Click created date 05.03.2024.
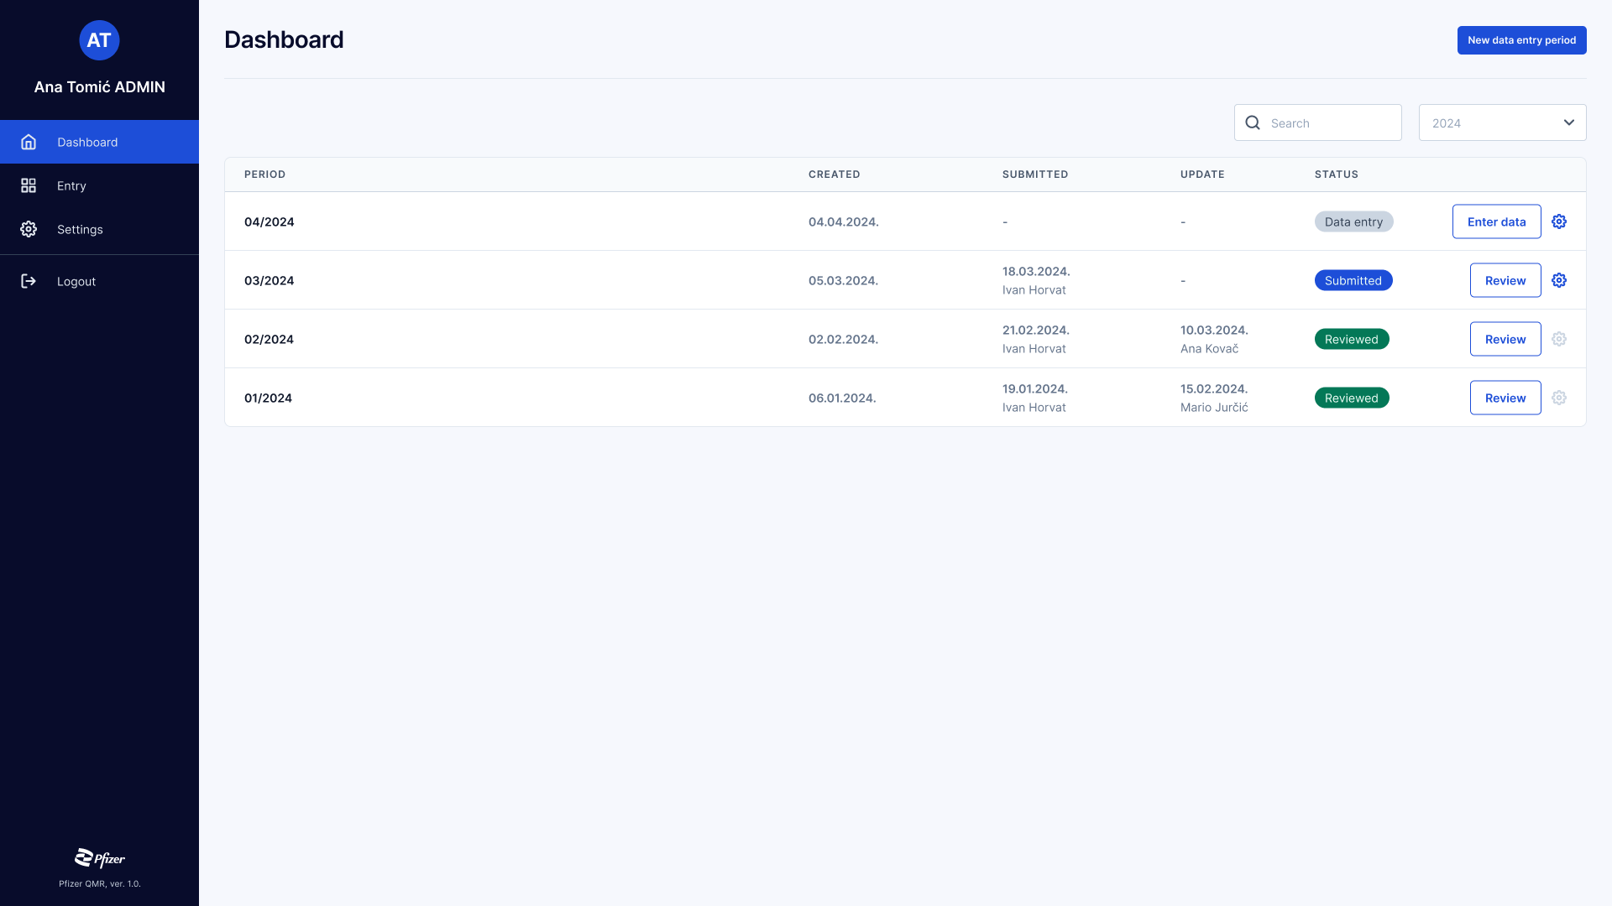The height and width of the screenshot is (906, 1612). tap(843, 280)
